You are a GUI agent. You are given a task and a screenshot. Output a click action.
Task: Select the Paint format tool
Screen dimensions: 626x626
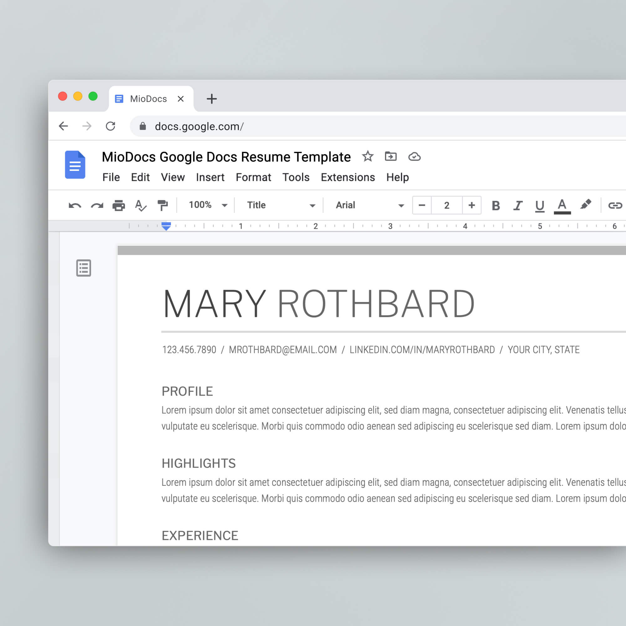pyautogui.click(x=163, y=205)
